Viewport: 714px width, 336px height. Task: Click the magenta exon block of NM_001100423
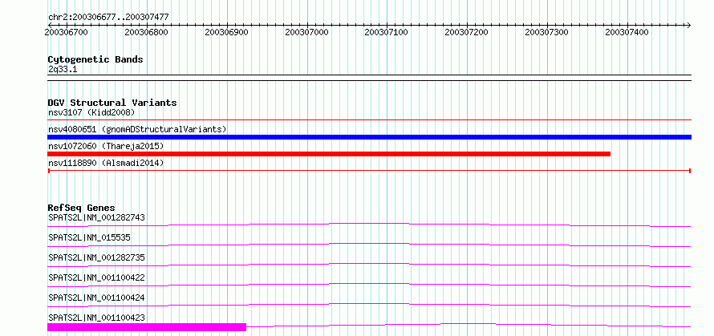(147, 327)
